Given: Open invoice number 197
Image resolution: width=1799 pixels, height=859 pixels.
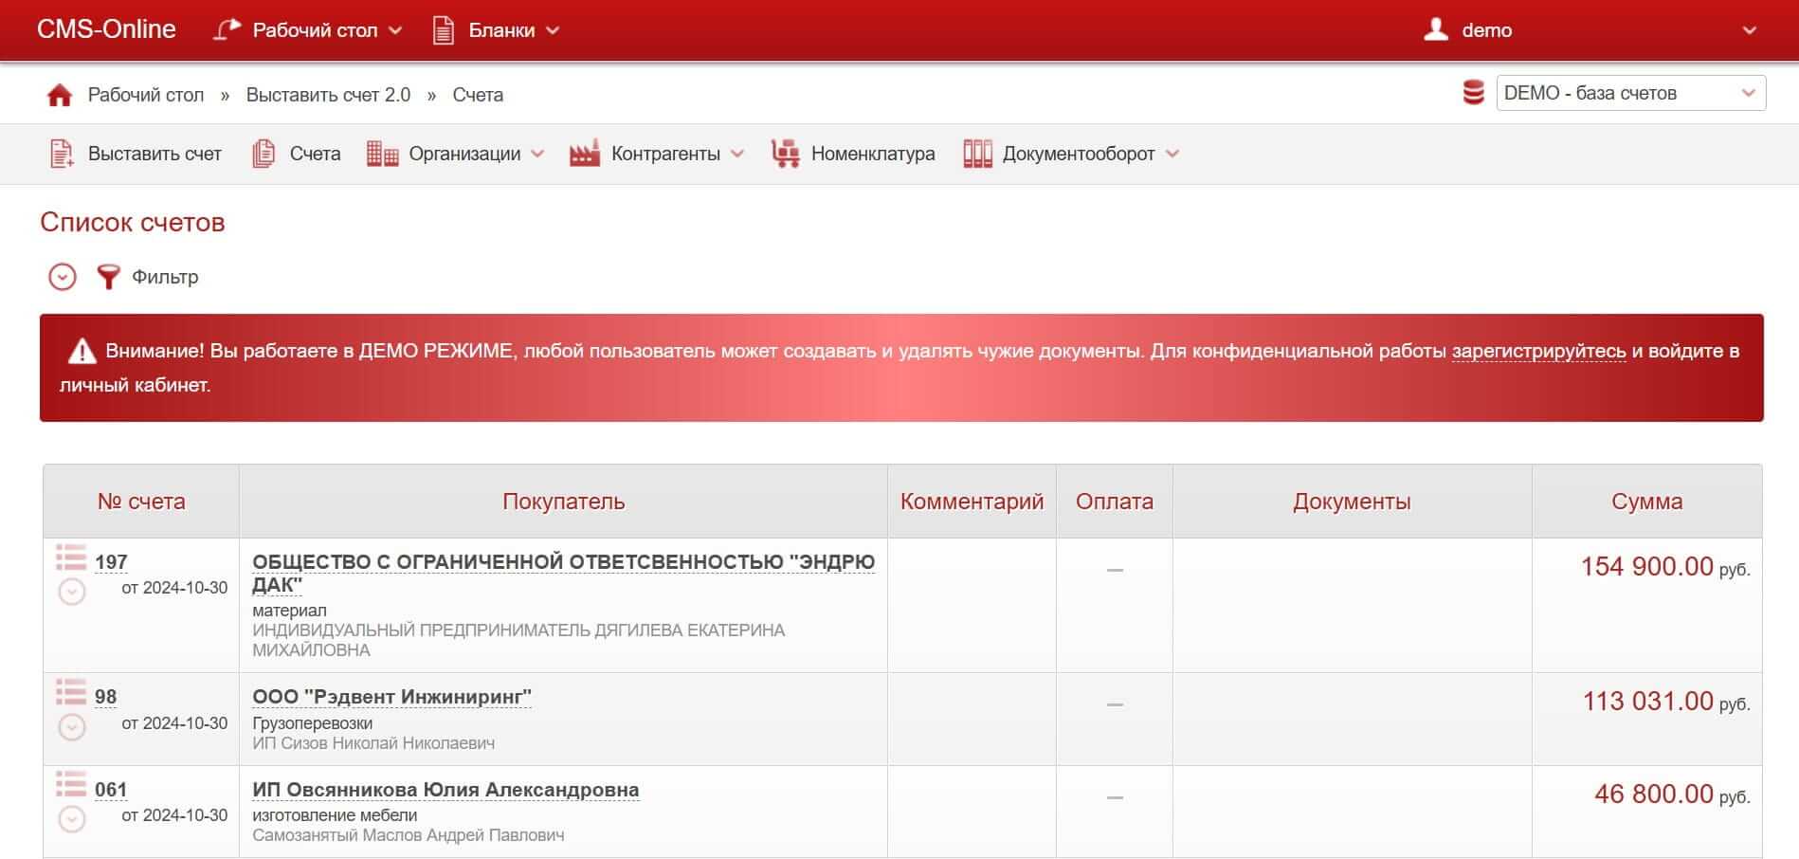Looking at the screenshot, I should [111, 562].
